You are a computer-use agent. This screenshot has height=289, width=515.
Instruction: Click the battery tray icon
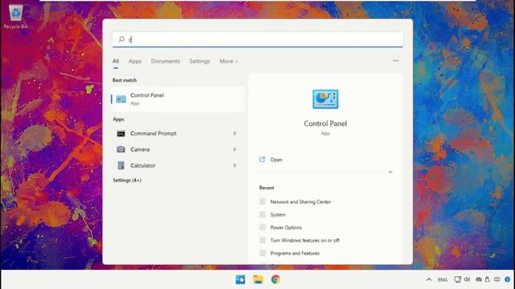tap(488, 279)
